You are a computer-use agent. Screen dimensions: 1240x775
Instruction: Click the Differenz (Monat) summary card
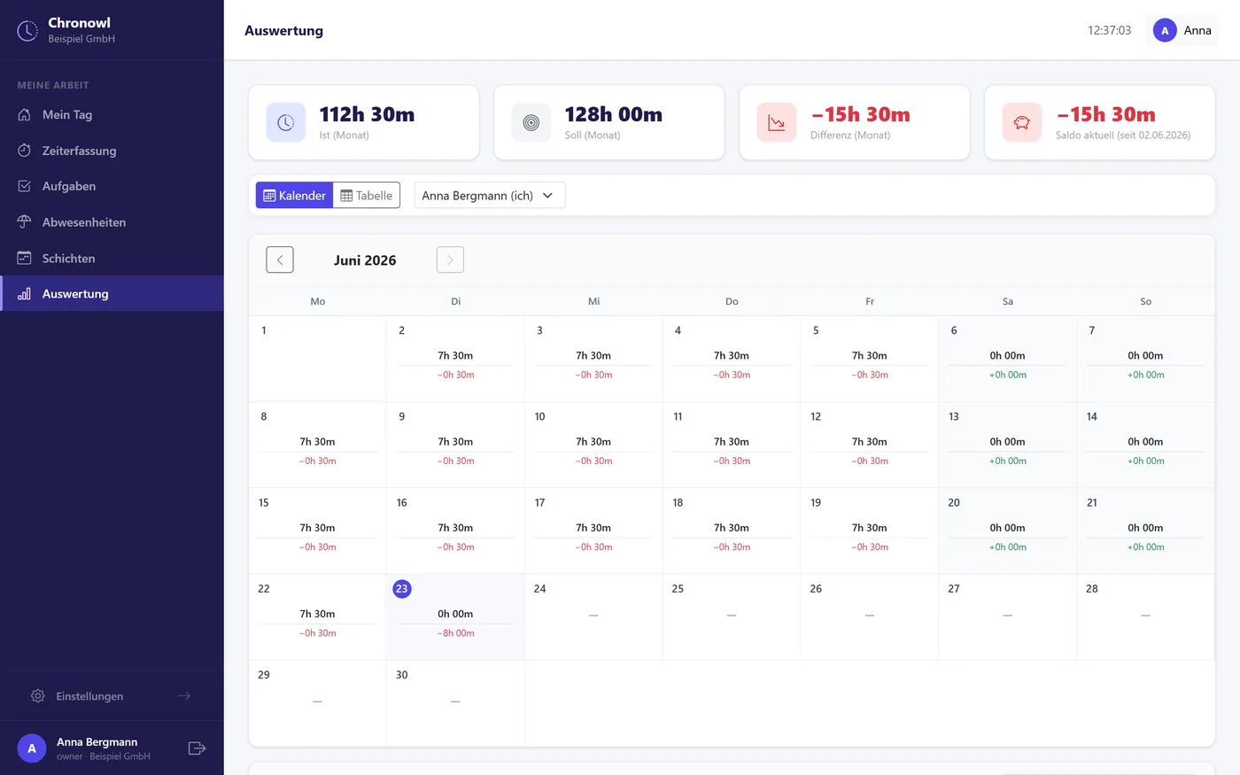click(854, 123)
